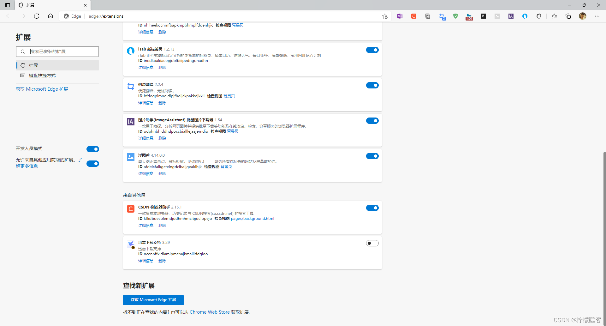
Task: Click the 迅雷下载支持 extension logo
Action: click(x=131, y=244)
